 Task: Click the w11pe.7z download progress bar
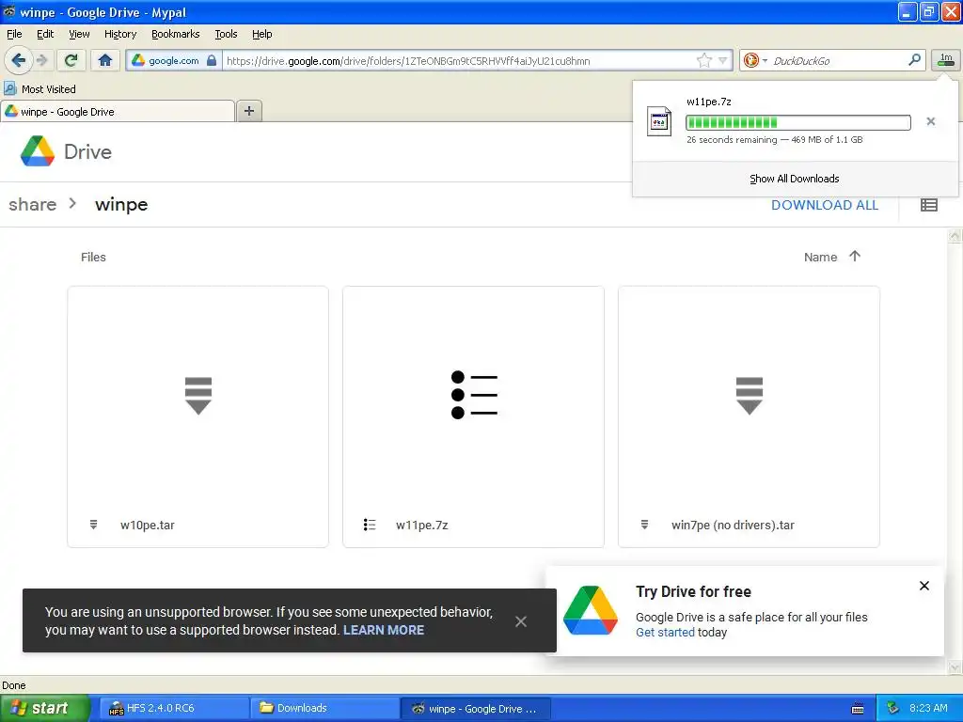[797, 122]
